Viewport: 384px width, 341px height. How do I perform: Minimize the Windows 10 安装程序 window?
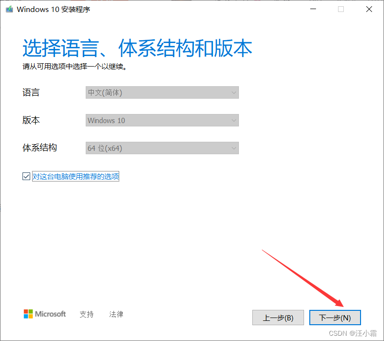(313, 9)
